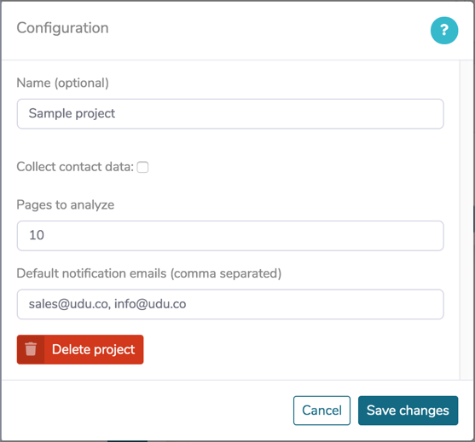Click the 'Collect contact data:' label

pyautogui.click(x=75, y=167)
